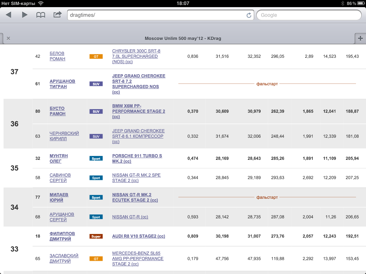Open Nissan GT-R MK.2 Ecutek Stage 2 link

(135, 197)
